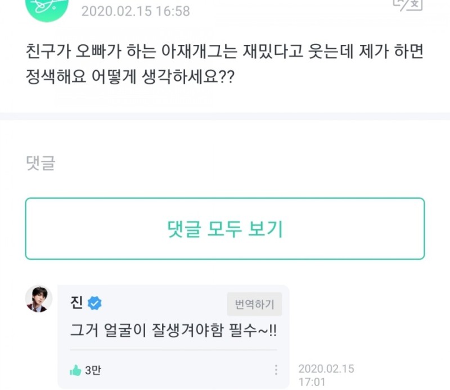This screenshot has width=450, height=390.
Task: Click the gray divider bar below the post
Action: [x=225, y=116]
